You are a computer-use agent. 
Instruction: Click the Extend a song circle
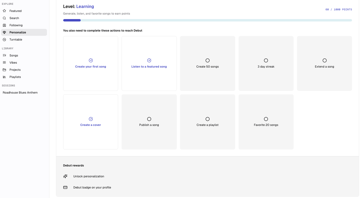coord(324,60)
